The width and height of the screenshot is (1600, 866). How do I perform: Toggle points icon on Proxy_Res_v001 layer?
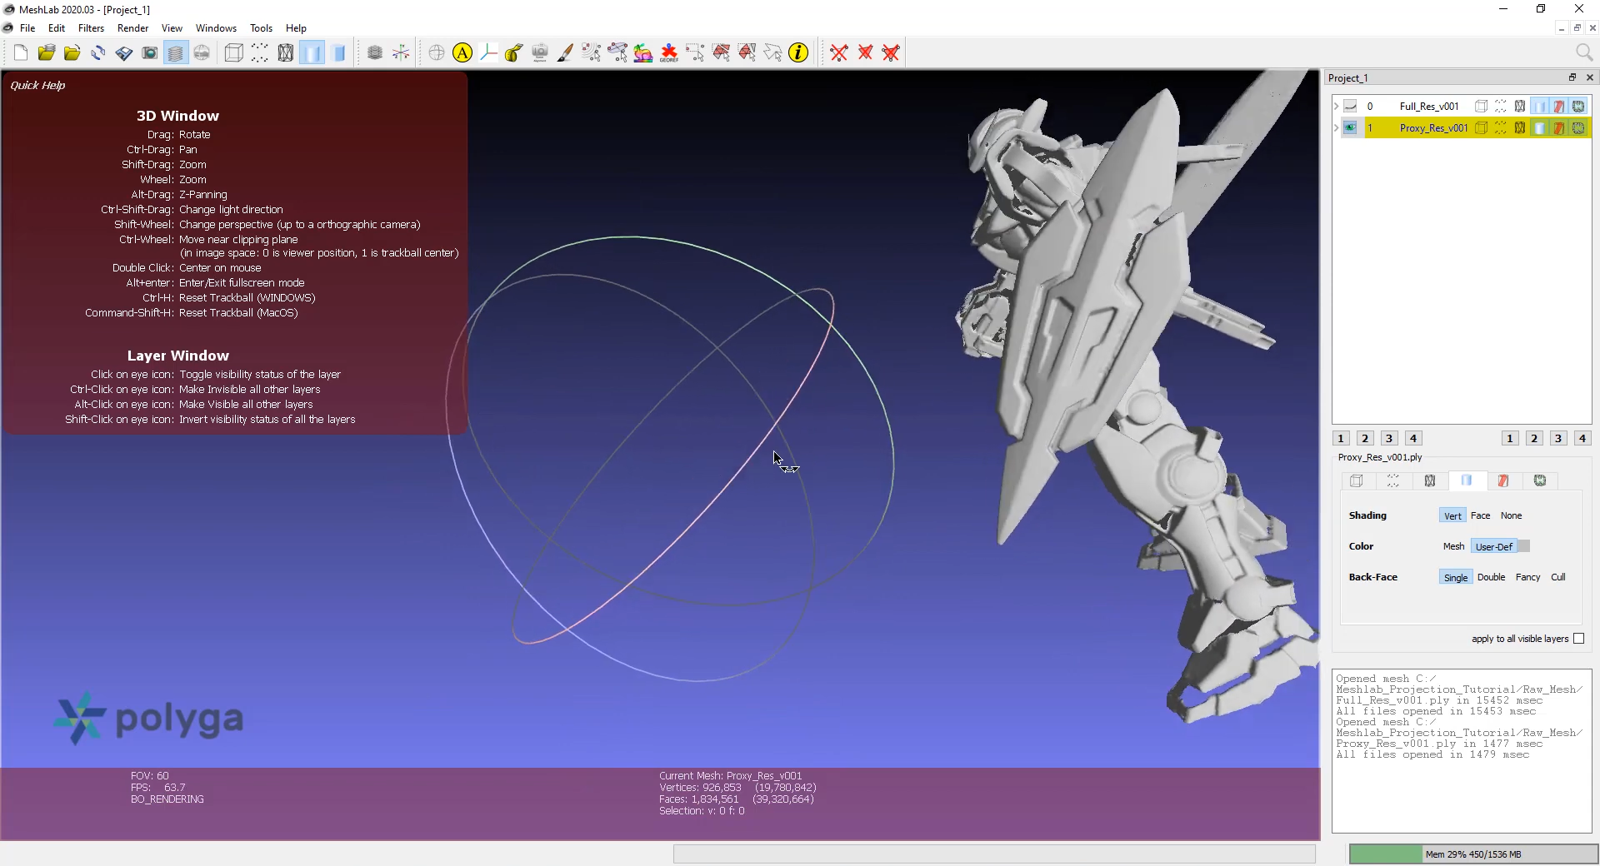coord(1501,128)
